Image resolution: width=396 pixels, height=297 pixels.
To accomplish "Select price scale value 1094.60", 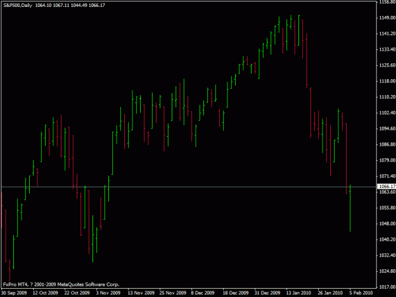I will (387, 129).
